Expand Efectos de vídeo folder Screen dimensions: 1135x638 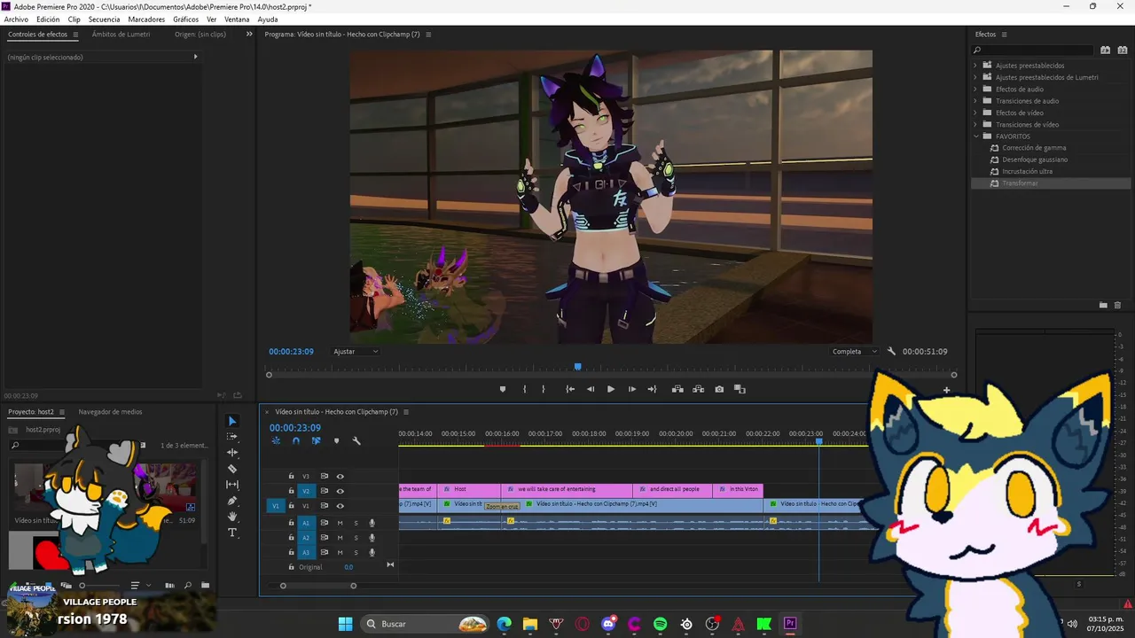pyautogui.click(x=975, y=113)
